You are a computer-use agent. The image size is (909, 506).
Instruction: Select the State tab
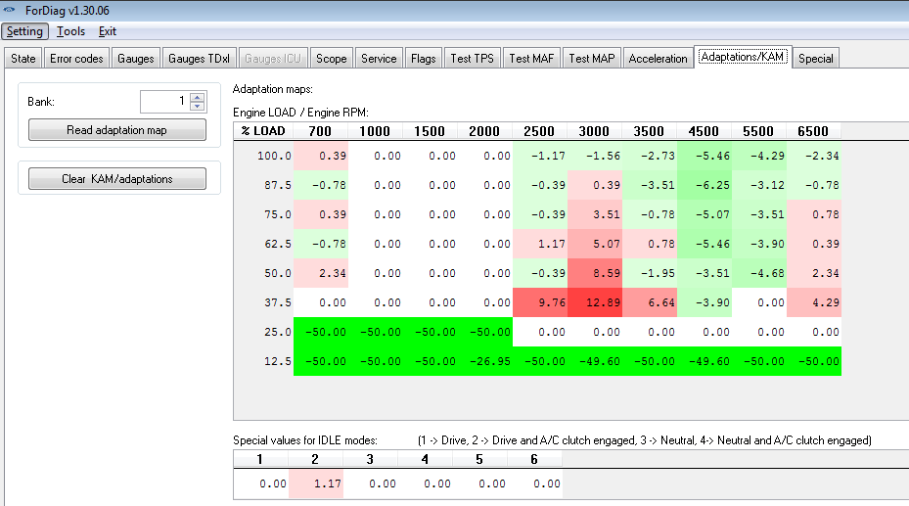pos(23,59)
